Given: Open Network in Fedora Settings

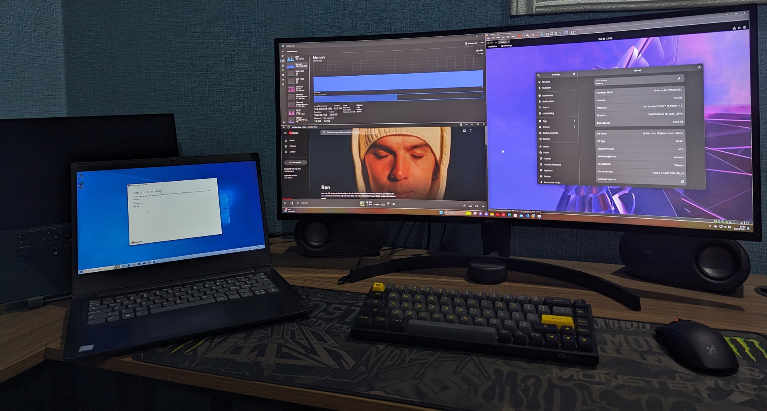Looking at the screenshot, I should (557, 82).
